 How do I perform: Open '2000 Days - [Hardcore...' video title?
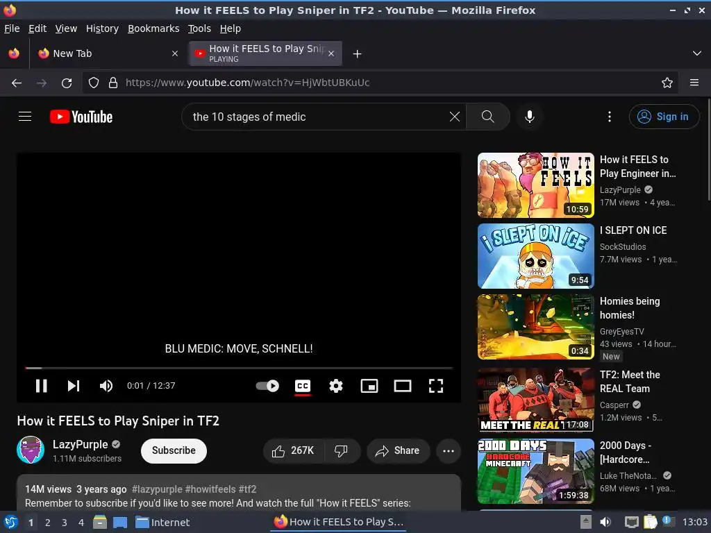click(x=626, y=452)
